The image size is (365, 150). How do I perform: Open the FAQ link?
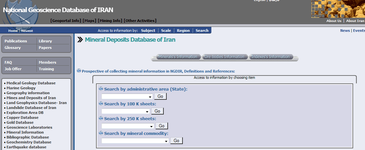(8, 62)
